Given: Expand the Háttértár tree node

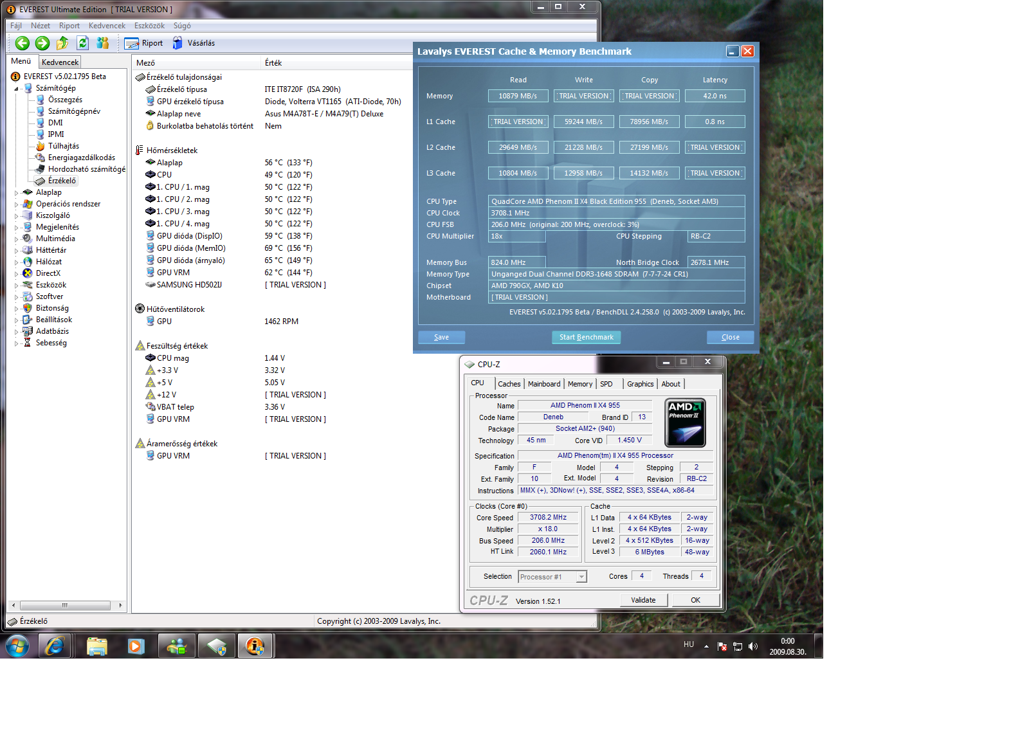Looking at the screenshot, I should coord(16,250).
